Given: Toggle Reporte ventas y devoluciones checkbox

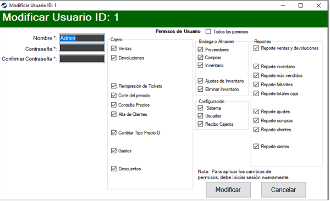Looking at the screenshot, I should click(256, 48).
